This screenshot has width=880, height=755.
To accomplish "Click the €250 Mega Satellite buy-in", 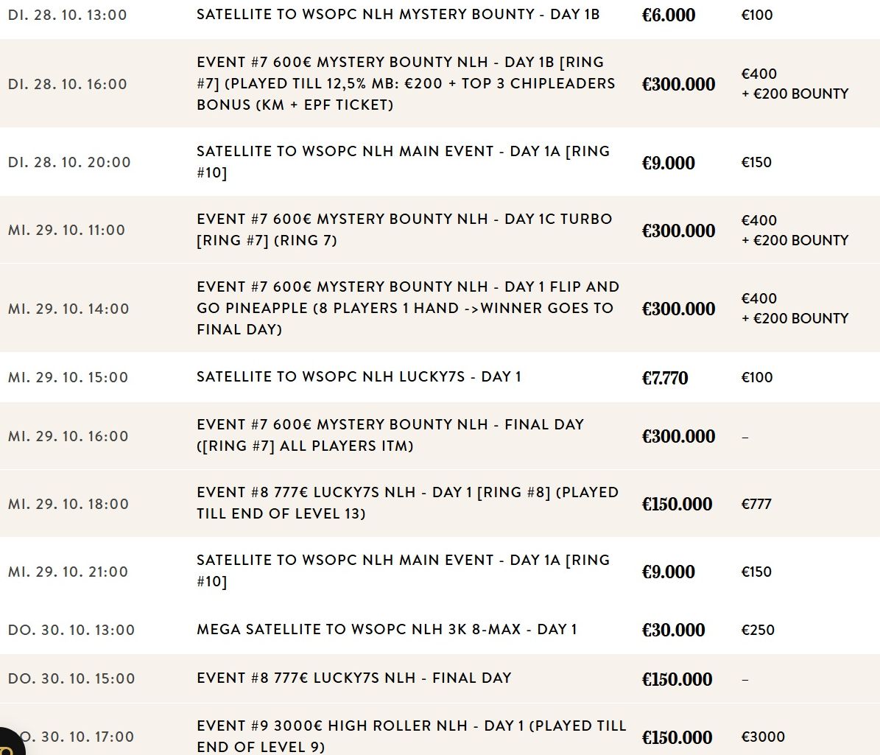I will point(758,630).
